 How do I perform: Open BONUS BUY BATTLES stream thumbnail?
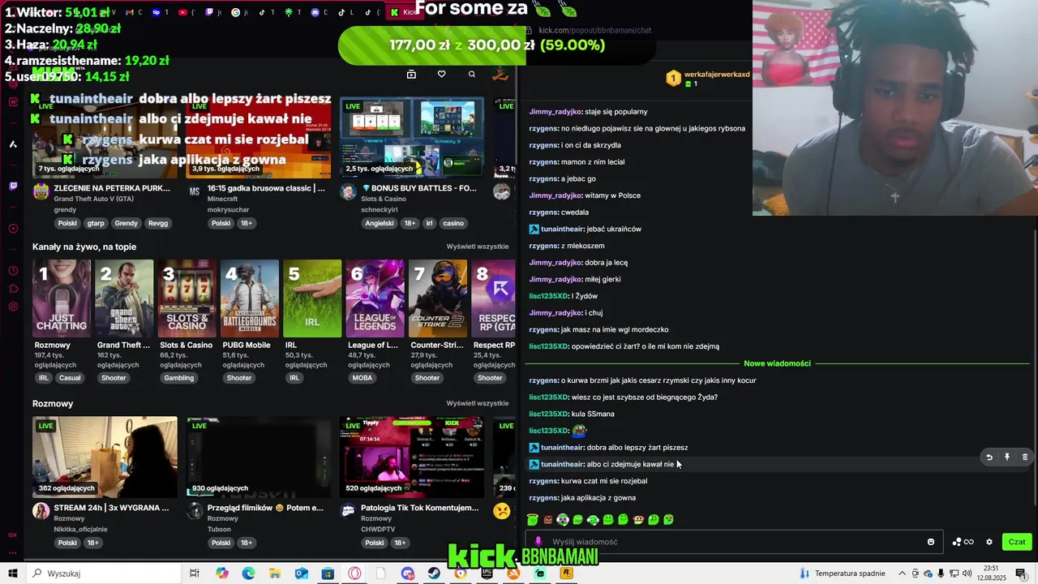[412, 138]
